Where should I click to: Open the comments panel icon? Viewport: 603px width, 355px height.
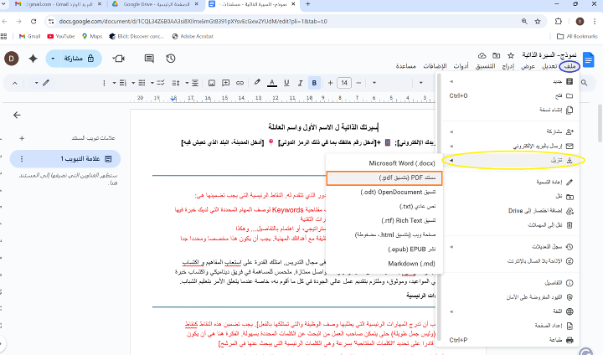tap(149, 59)
